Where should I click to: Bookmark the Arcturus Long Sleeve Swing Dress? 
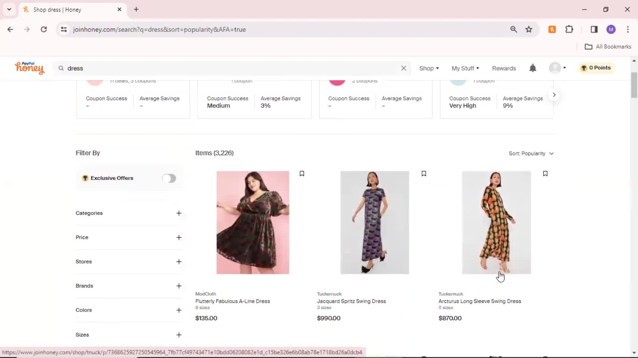[545, 174]
